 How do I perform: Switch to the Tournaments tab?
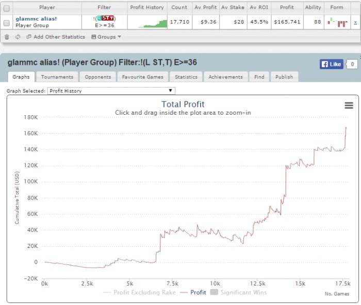[57, 77]
